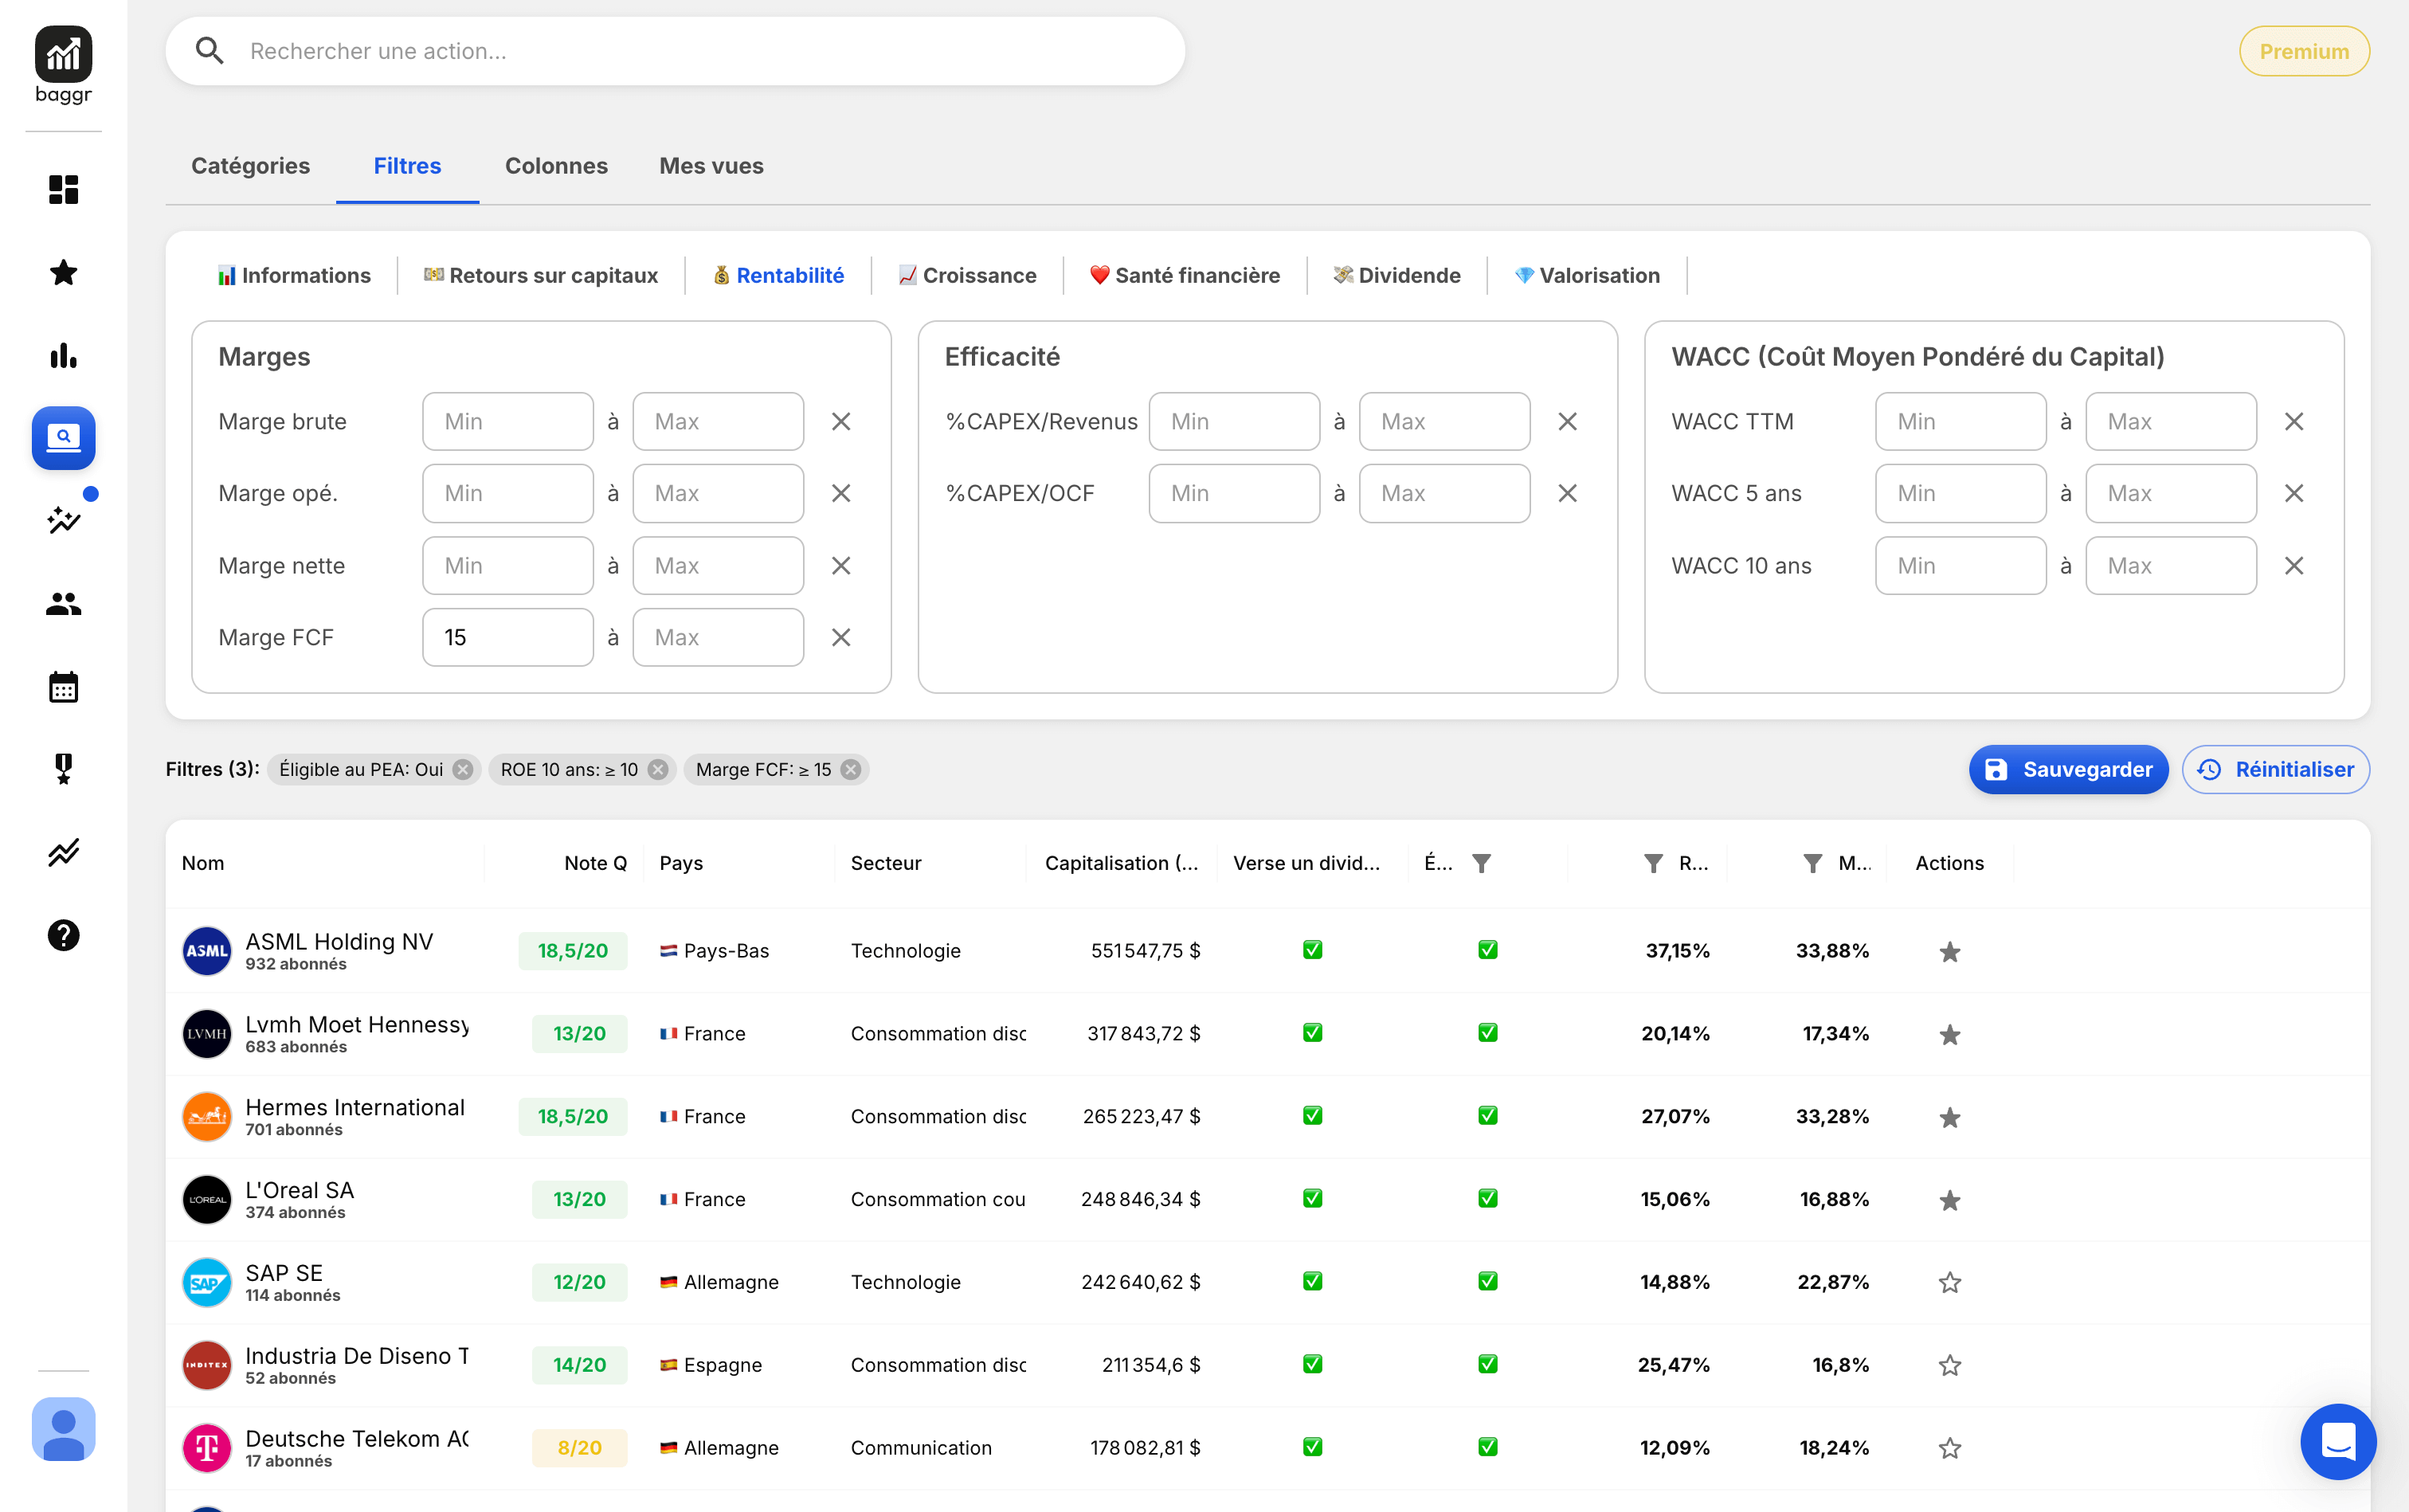
Task: Unfavorite ASML Holding NV star
Action: click(x=1949, y=951)
